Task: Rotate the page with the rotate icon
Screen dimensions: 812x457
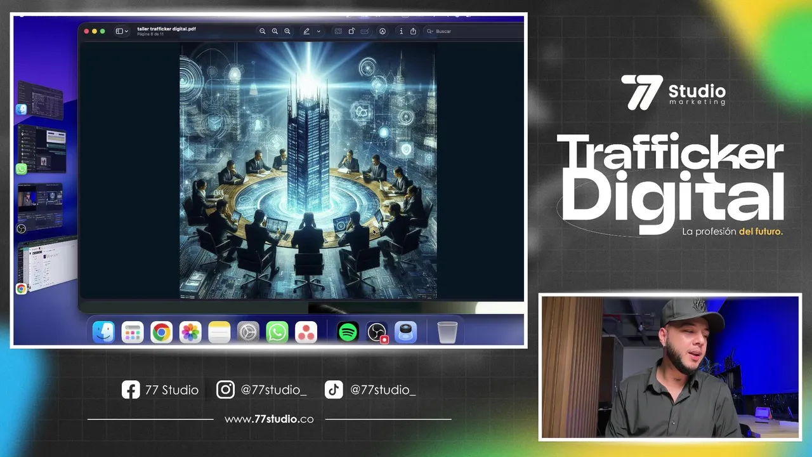Action: tap(351, 31)
